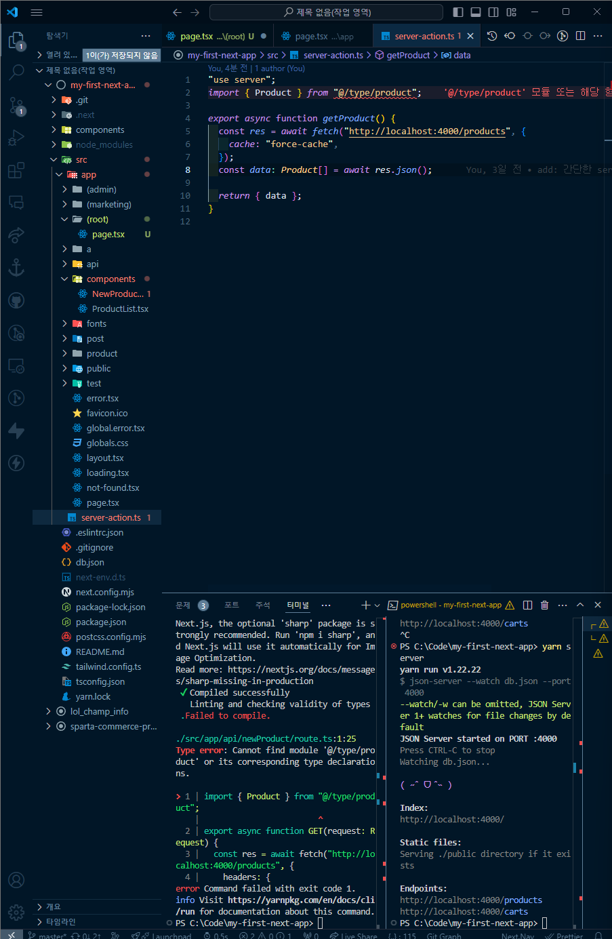This screenshot has height=939, width=612.
Task: Click the powershell terminal entry label
Action: pyautogui.click(x=451, y=605)
